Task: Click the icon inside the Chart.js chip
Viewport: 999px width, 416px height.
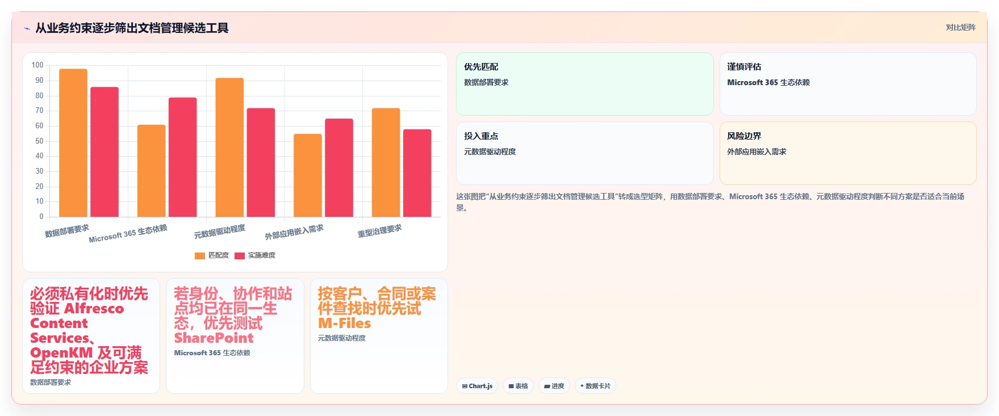Action: pyautogui.click(x=465, y=386)
